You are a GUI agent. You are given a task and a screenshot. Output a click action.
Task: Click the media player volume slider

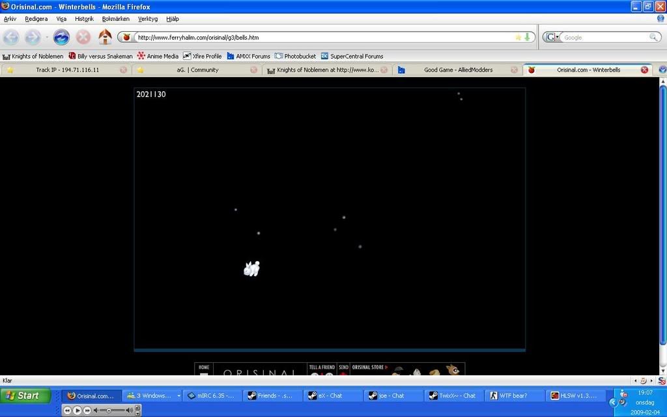pyautogui.click(x=112, y=410)
